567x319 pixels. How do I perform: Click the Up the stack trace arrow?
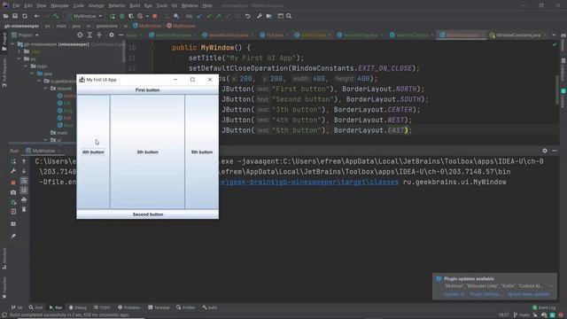coord(24,161)
